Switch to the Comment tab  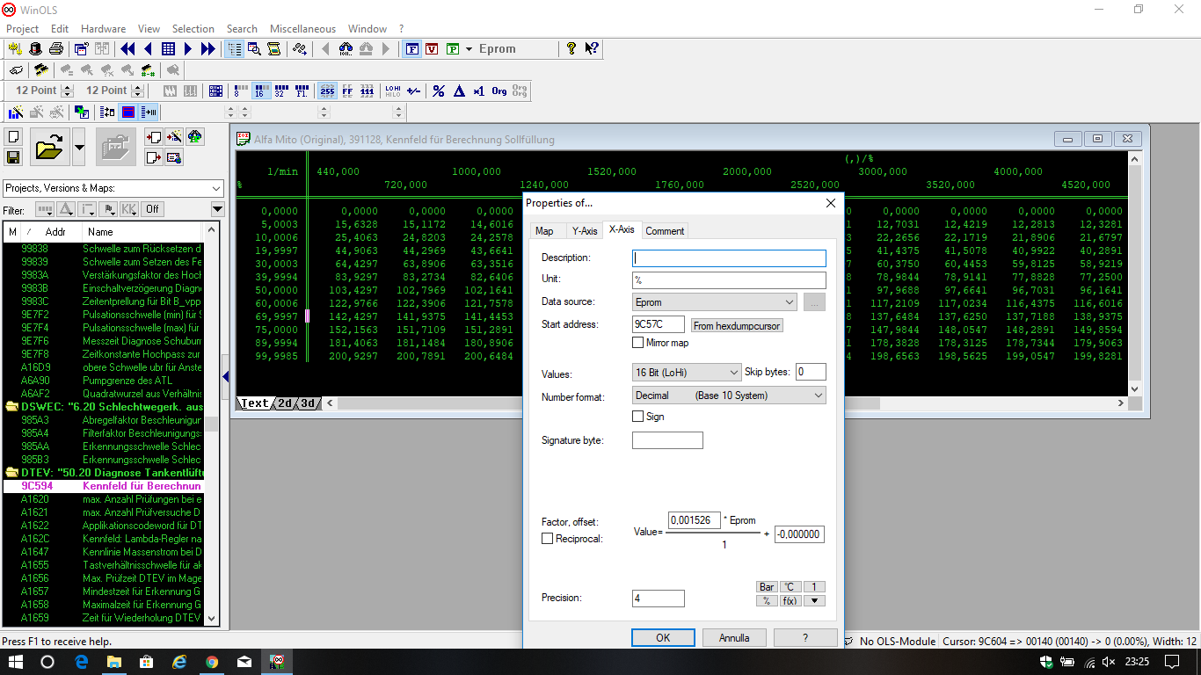(x=665, y=231)
